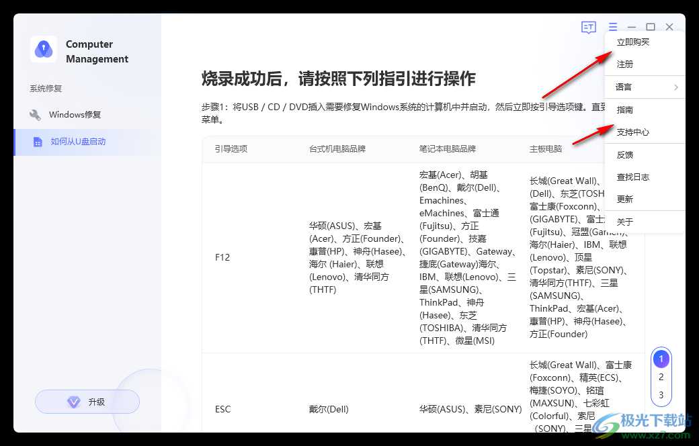The width and height of the screenshot is (699, 446).
Task: Select 查找日志 in the dropdown menu
Action: point(645,177)
